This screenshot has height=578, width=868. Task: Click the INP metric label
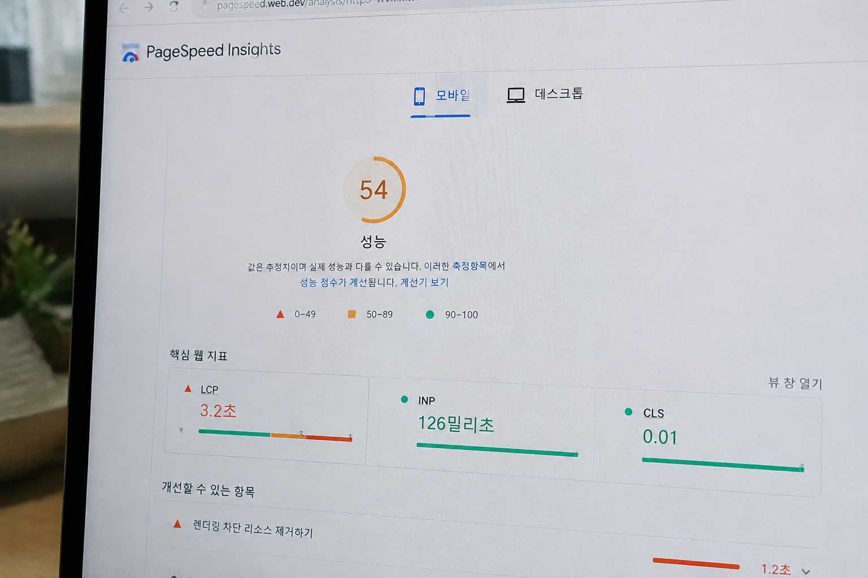point(427,401)
